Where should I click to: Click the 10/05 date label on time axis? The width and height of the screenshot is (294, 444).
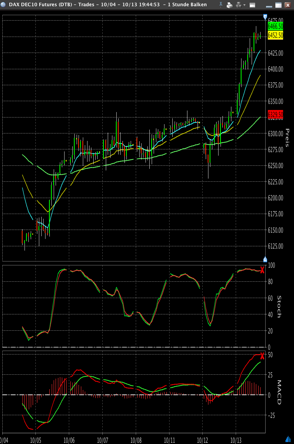coord(36,440)
